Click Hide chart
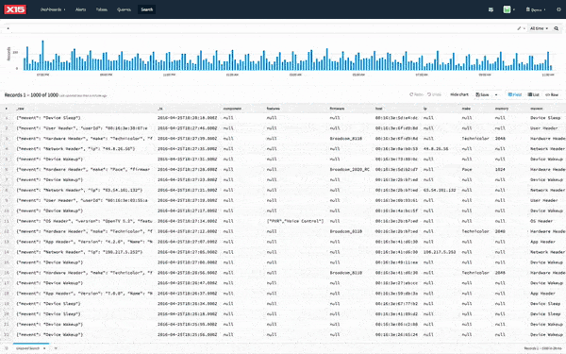 coord(459,94)
